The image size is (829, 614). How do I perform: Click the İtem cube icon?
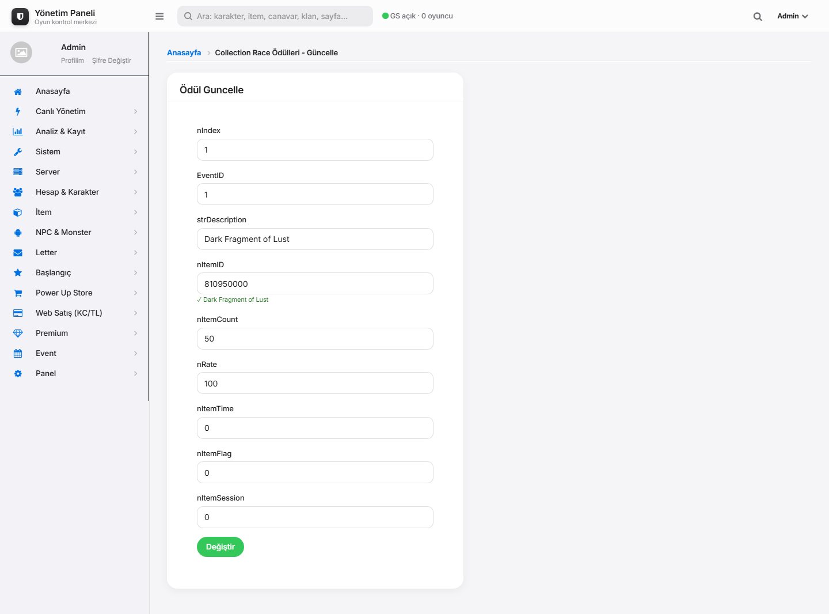tap(18, 213)
